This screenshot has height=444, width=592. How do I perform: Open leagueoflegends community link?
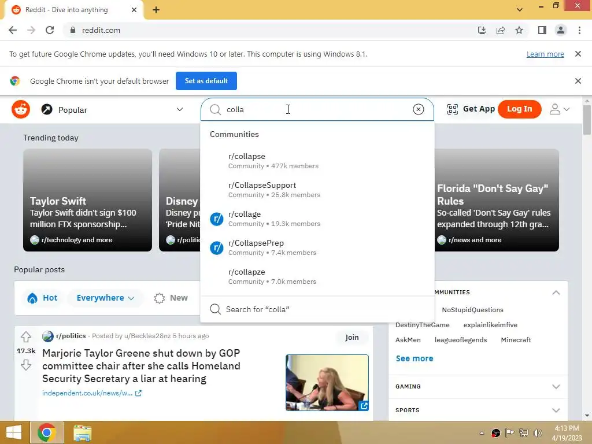tap(461, 340)
